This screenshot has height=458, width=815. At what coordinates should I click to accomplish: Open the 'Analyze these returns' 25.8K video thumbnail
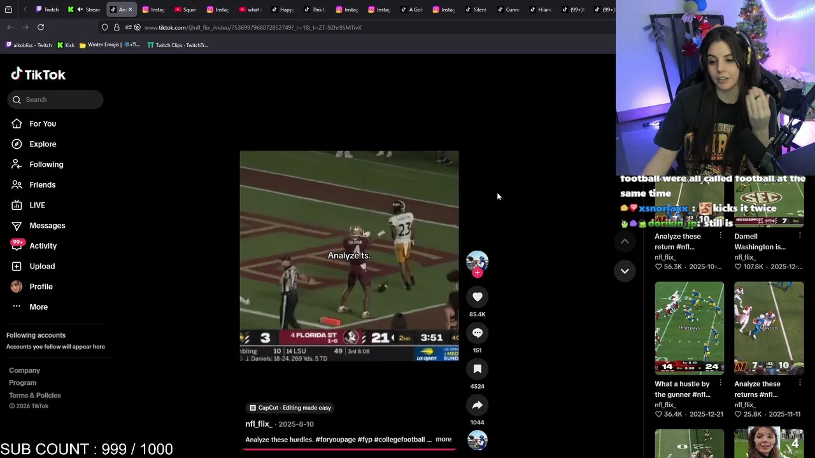click(769, 328)
